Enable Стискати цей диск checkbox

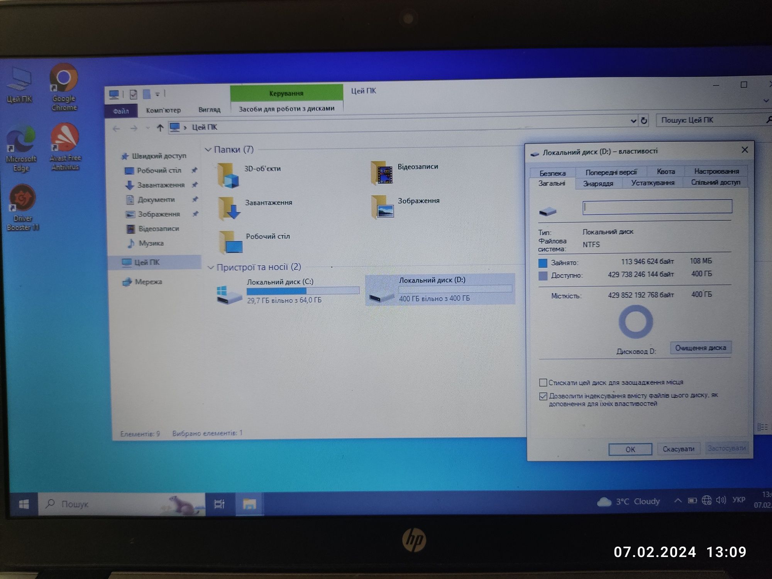(543, 383)
